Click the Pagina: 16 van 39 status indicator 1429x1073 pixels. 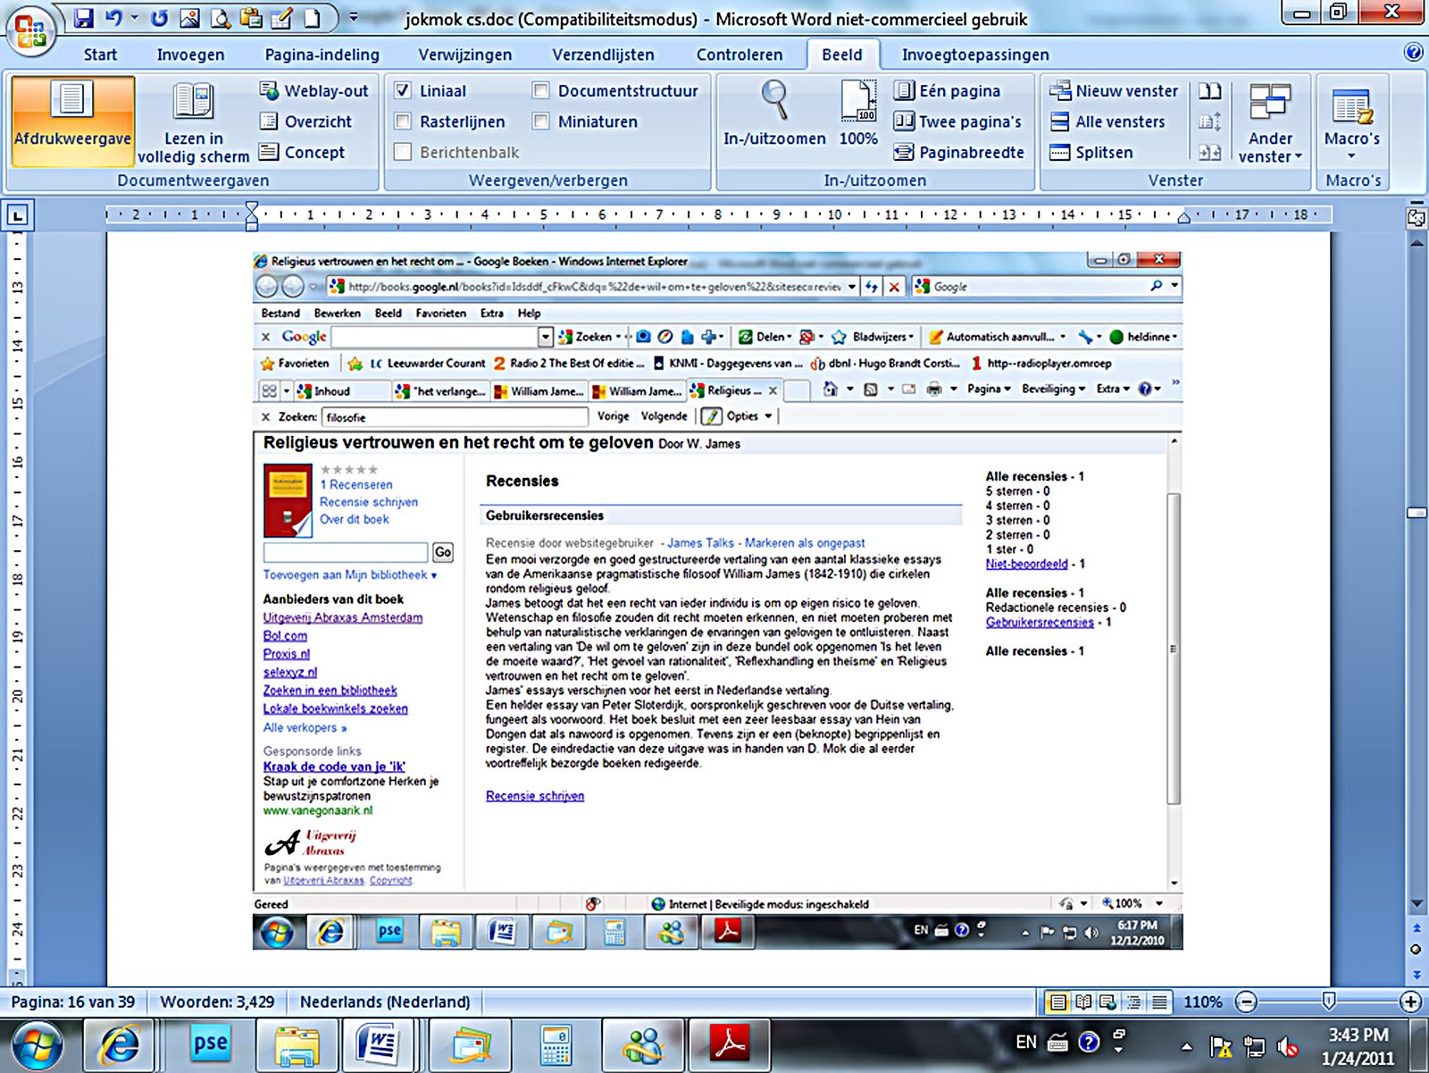pos(73,1002)
